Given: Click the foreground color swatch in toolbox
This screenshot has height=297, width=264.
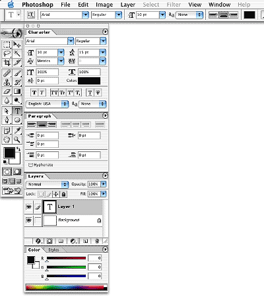Looking at the screenshot, I should point(9,152).
